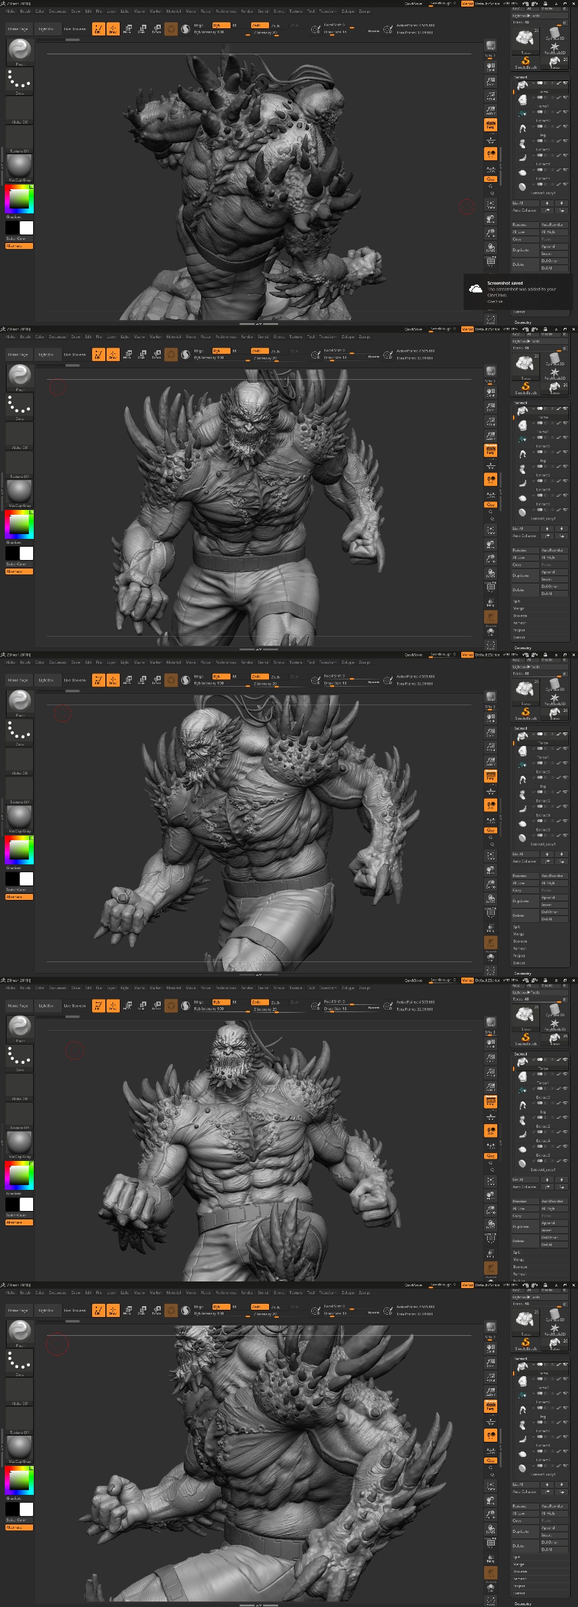This screenshot has width=578, height=1607.
Task: Open the Material menu in the third screenshot
Action: coord(173,662)
